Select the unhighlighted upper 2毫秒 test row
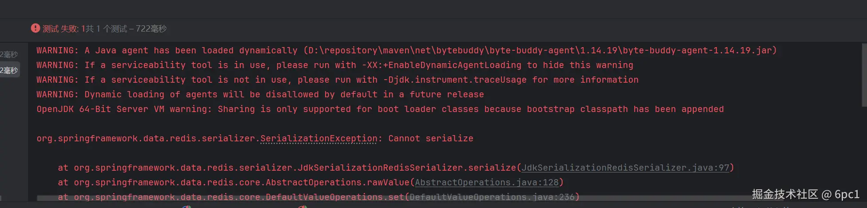 9,54
